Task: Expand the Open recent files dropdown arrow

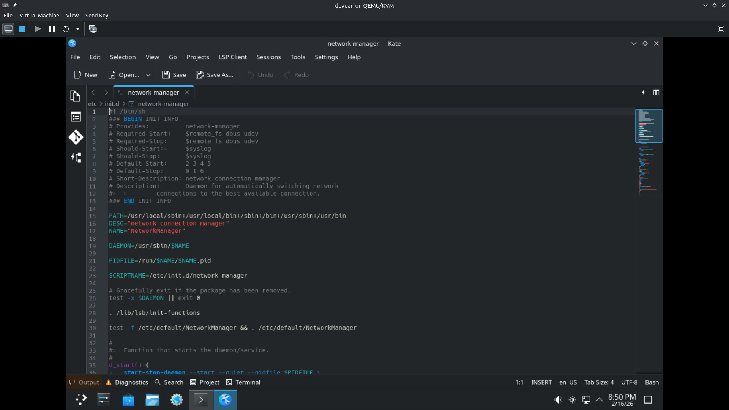Action: click(148, 75)
